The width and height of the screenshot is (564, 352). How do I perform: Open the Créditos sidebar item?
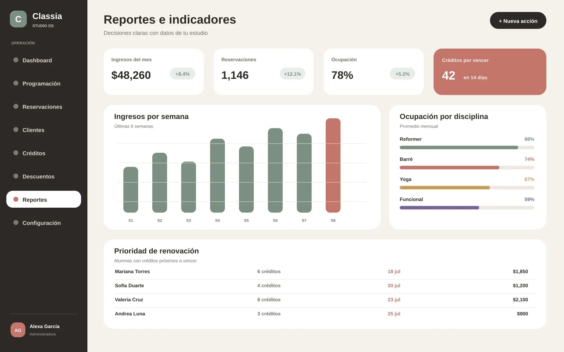(x=44, y=153)
